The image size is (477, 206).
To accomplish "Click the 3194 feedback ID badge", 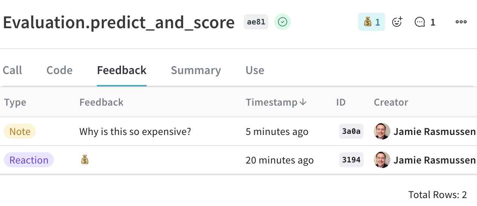I will (x=351, y=160).
